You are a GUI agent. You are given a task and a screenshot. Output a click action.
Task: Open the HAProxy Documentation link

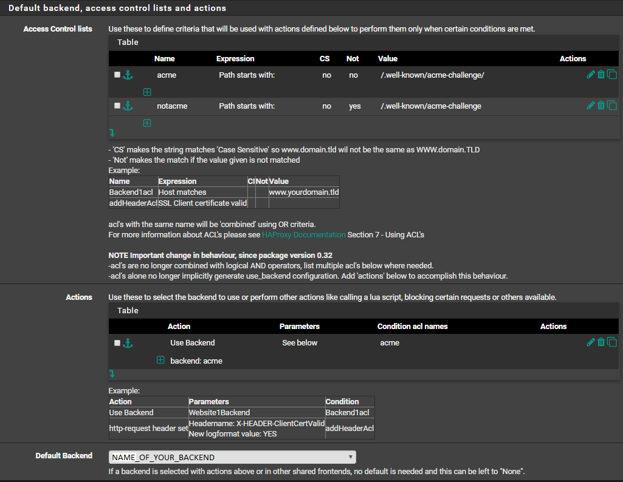(x=303, y=234)
